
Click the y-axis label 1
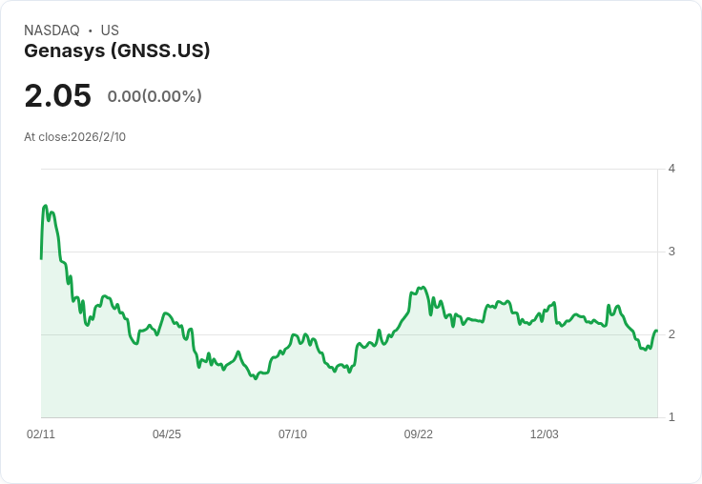tap(671, 417)
